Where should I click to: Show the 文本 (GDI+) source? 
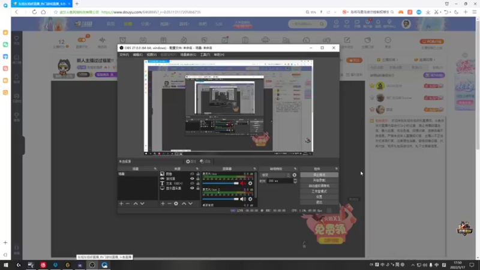[192, 184]
